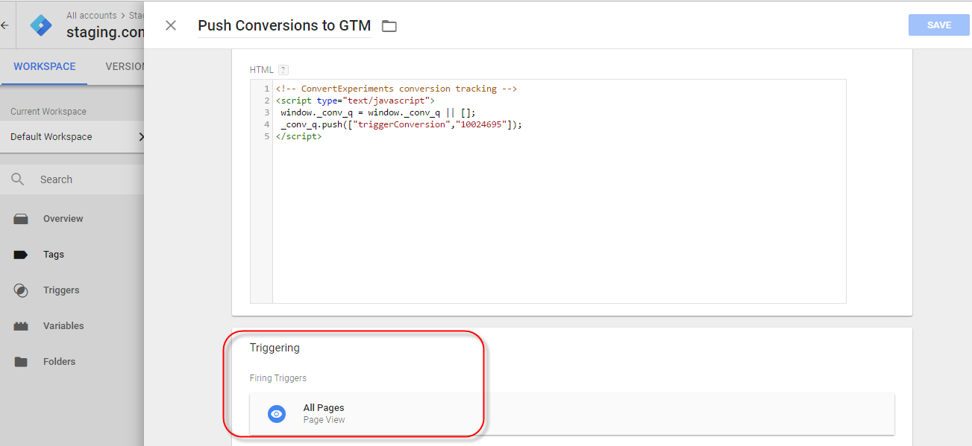972x446 pixels.
Task: Switch to the VERSIONS tab
Action: pyautogui.click(x=125, y=66)
